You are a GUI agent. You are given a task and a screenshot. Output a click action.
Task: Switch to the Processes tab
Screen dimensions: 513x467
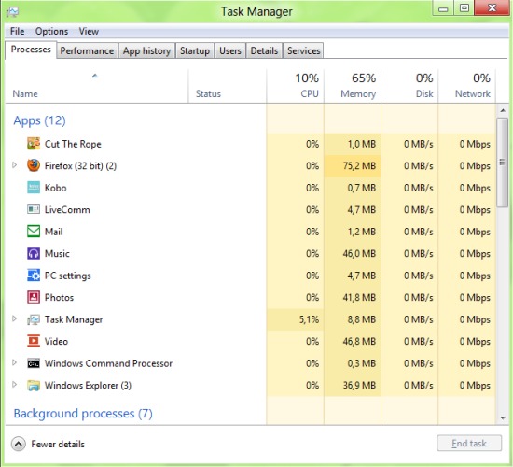tap(31, 50)
